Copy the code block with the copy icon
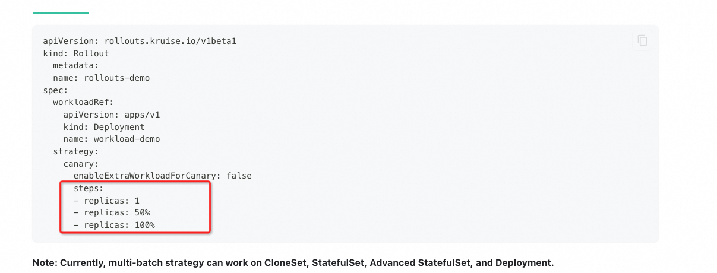717x273 pixels. (642, 40)
